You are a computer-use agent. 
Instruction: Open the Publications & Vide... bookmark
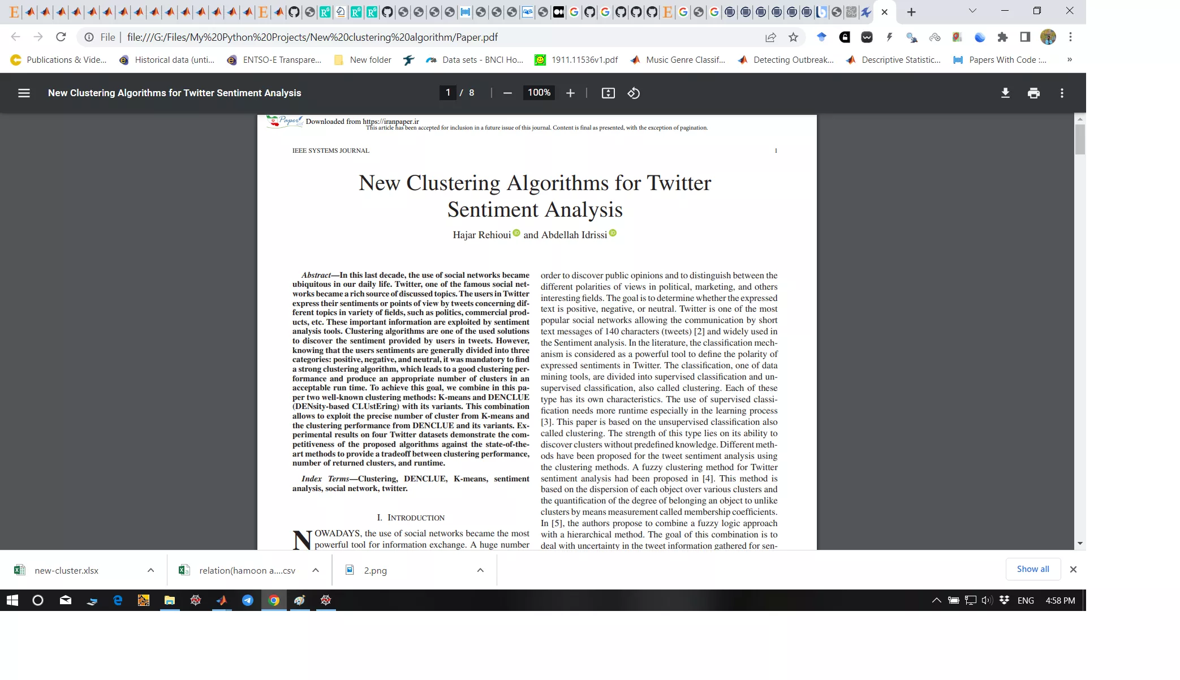[x=59, y=60]
